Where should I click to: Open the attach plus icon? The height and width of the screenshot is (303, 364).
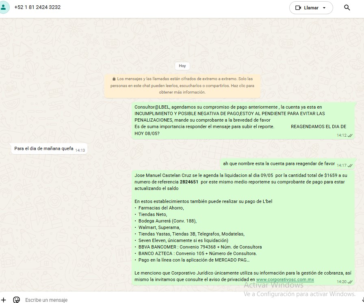(x=4, y=300)
